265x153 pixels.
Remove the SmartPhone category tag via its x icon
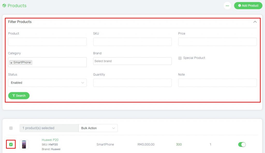coord(11,62)
